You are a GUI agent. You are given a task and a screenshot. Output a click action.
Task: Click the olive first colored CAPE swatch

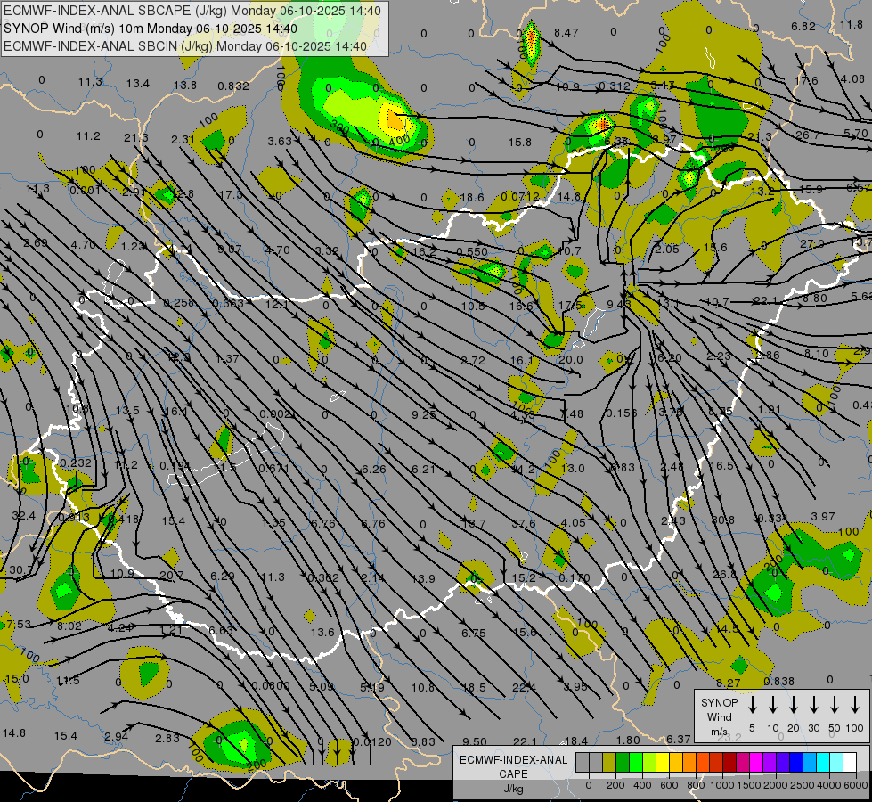pos(609,763)
